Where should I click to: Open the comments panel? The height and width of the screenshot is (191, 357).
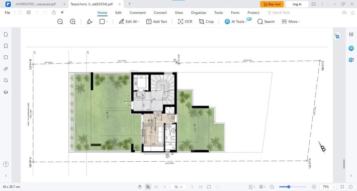6,57
